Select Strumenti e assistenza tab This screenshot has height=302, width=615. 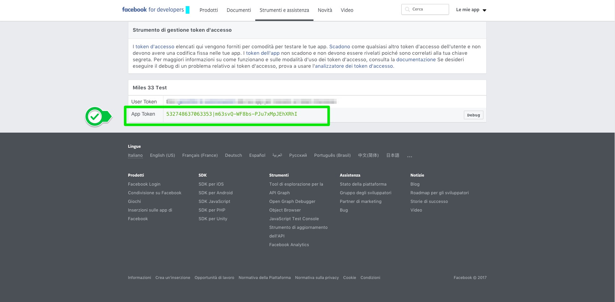284,10
